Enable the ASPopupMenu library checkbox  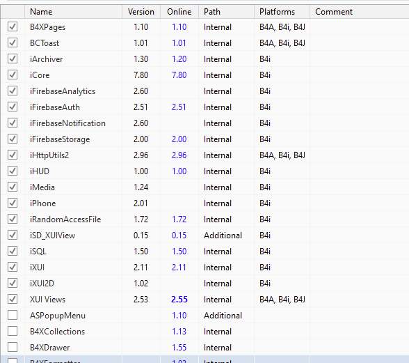[x=13, y=315]
